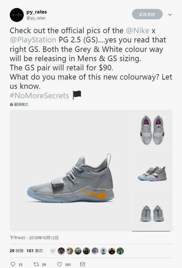Click the retweet arrows icon

pos(36,265)
